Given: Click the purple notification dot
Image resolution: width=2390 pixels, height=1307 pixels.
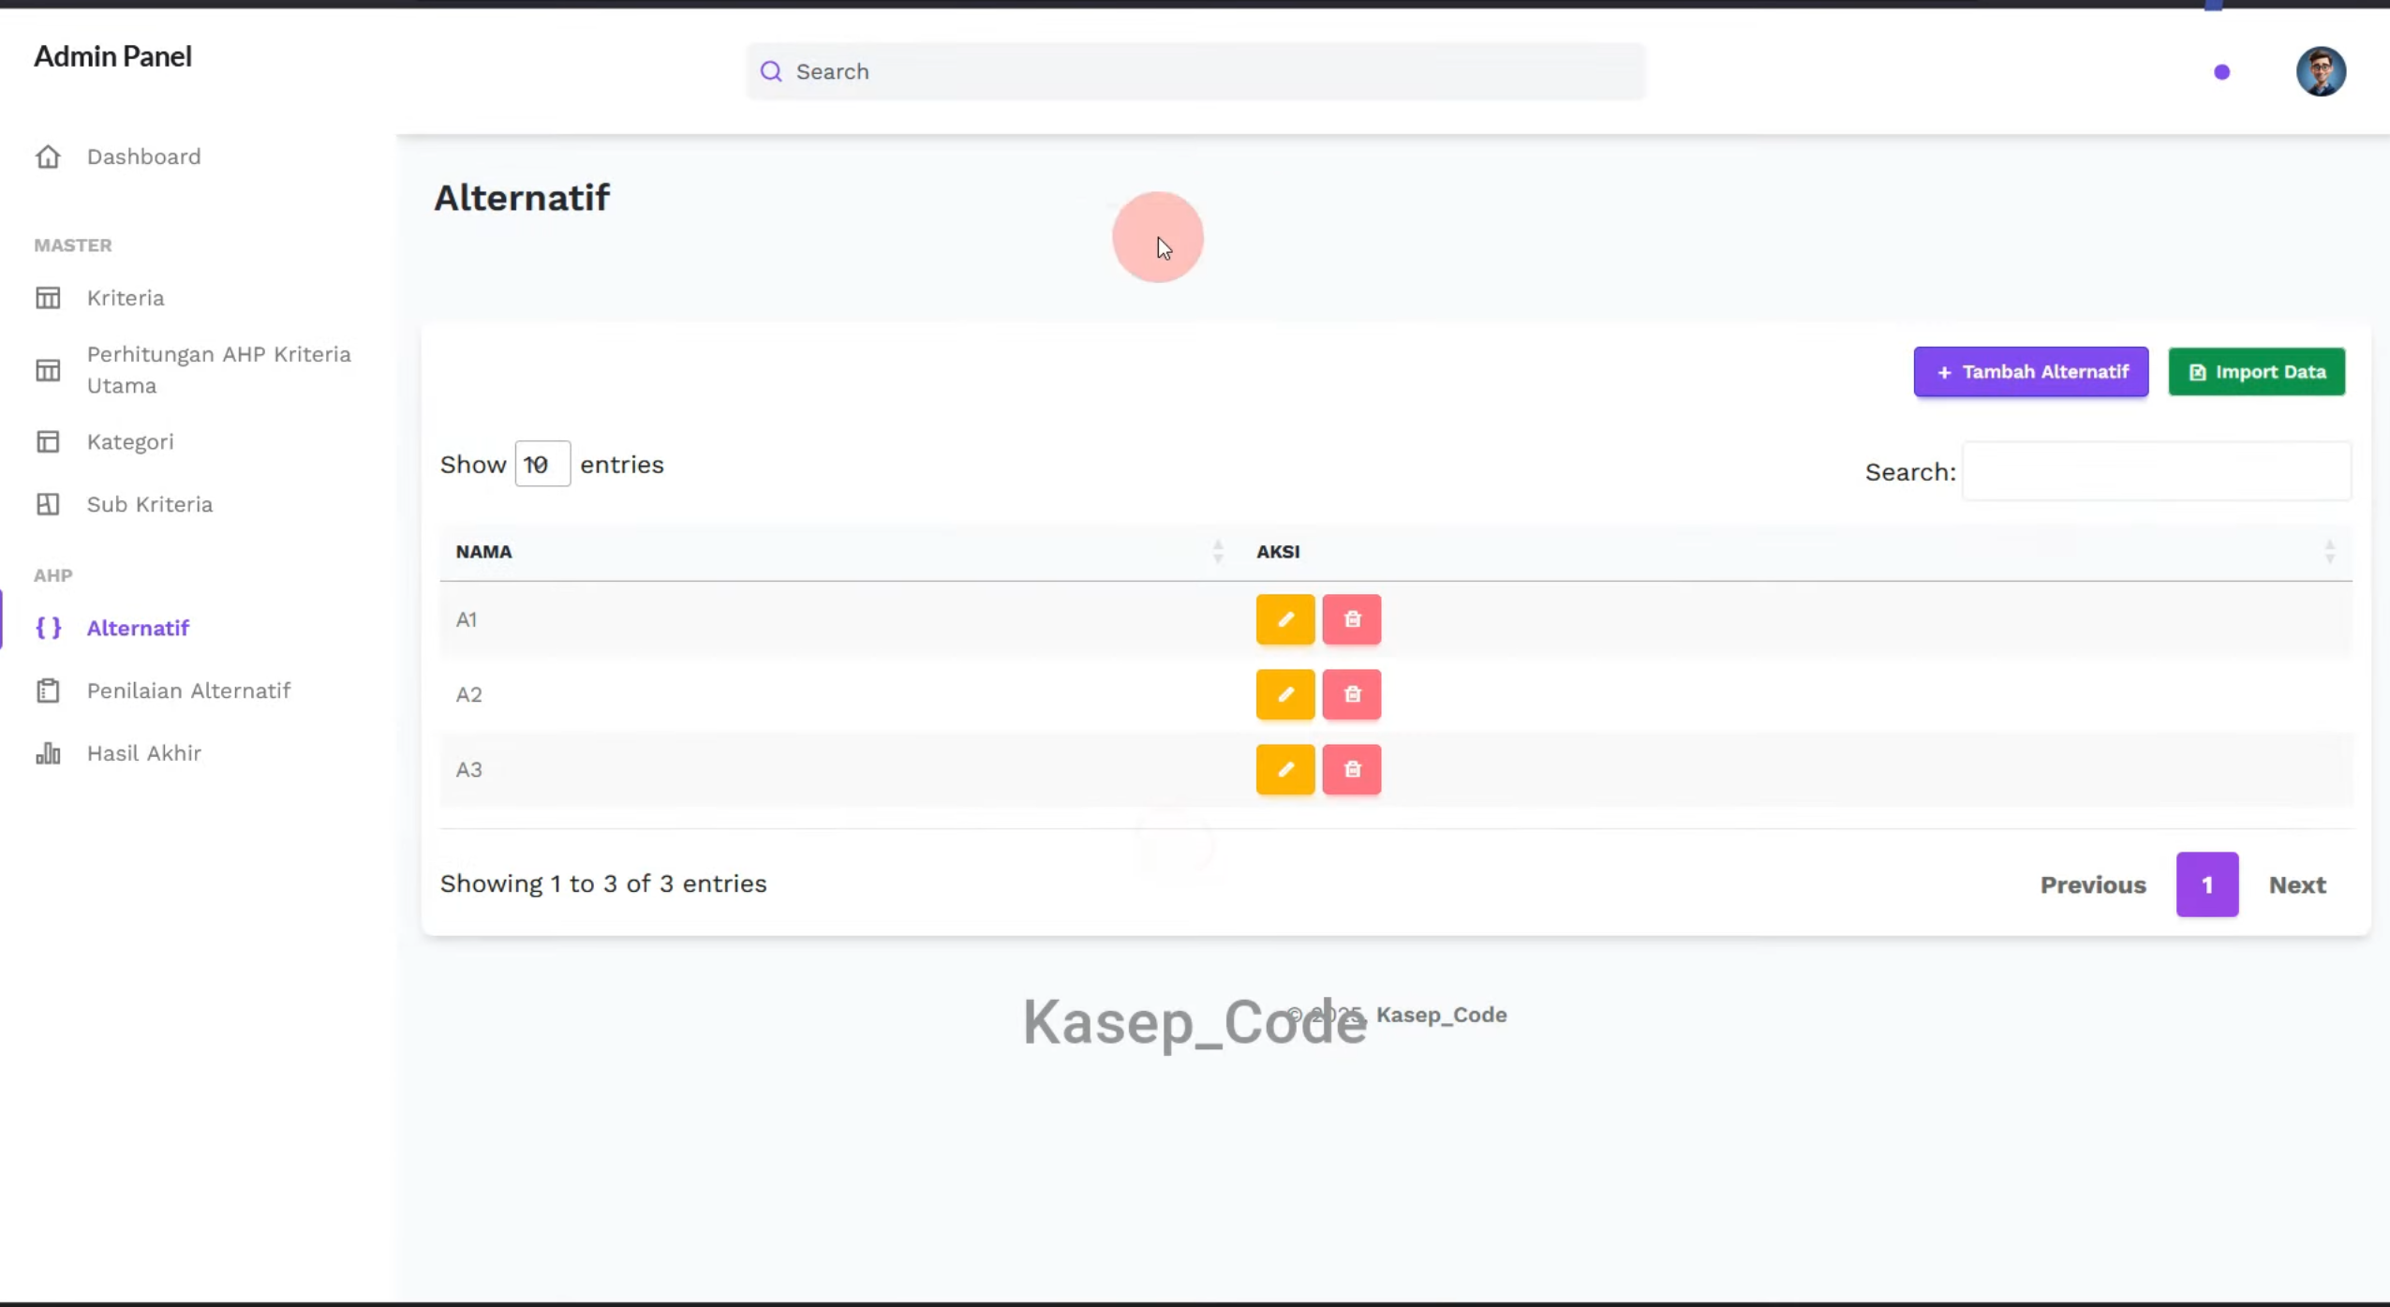Looking at the screenshot, I should pos(2221,72).
